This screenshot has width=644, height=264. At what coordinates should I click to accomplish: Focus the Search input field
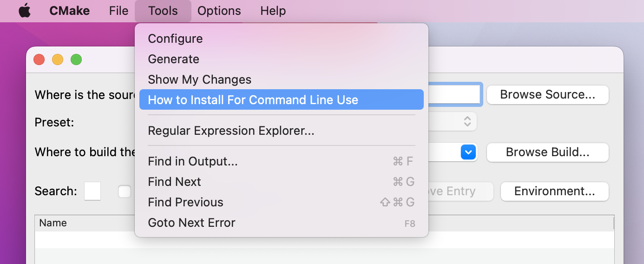pyautogui.click(x=92, y=191)
